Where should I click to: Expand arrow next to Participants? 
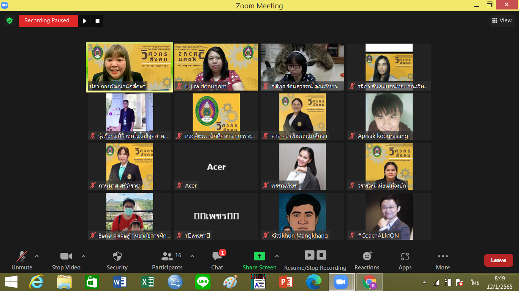pos(192,256)
